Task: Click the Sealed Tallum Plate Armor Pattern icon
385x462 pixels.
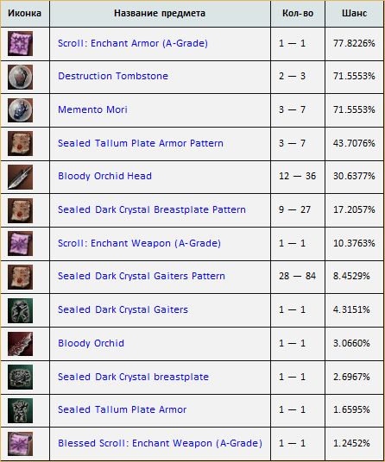Action: click(x=20, y=143)
